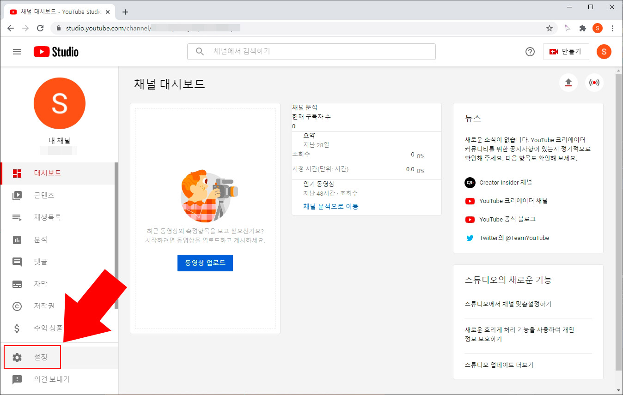Open the 댓글 comments icon in sidebar
Image resolution: width=623 pixels, height=395 pixels.
[x=17, y=262]
